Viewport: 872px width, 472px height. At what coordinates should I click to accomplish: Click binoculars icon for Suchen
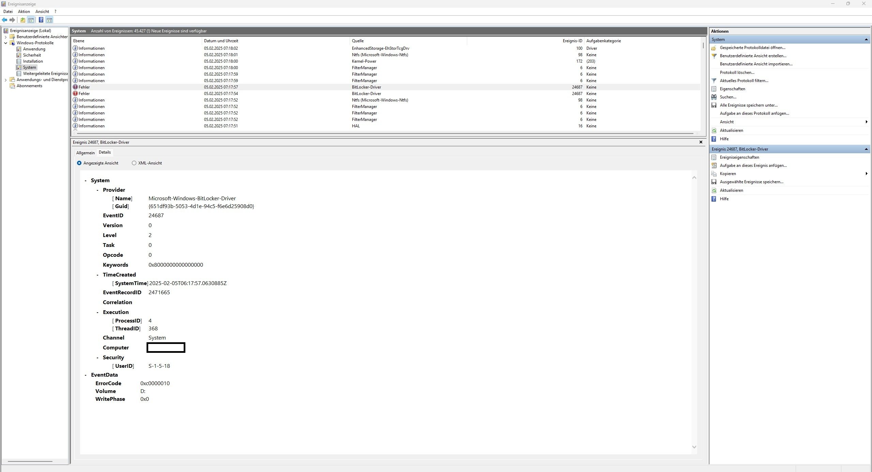pos(714,97)
